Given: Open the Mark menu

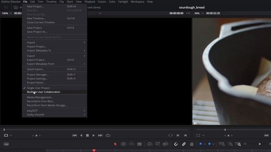Looking at the screenshot, I should click(70, 2).
